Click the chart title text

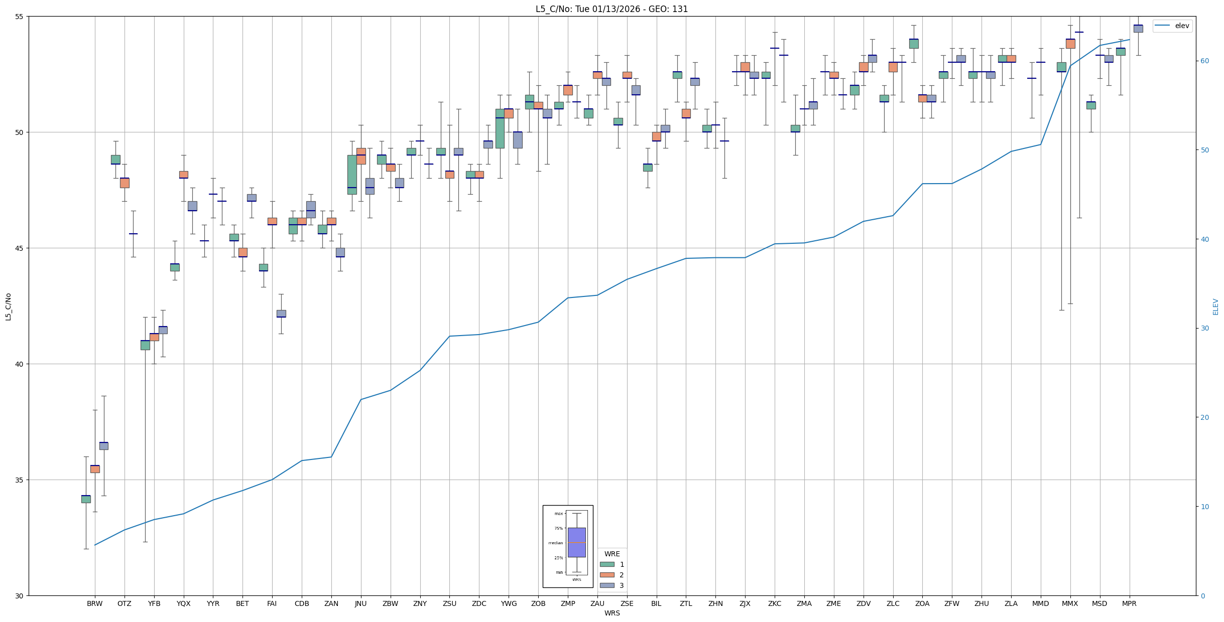coord(611,9)
